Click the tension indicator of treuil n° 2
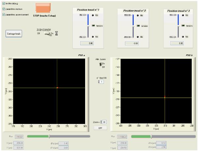The width and height of the screenshot is (198, 151). tap(139, 26)
